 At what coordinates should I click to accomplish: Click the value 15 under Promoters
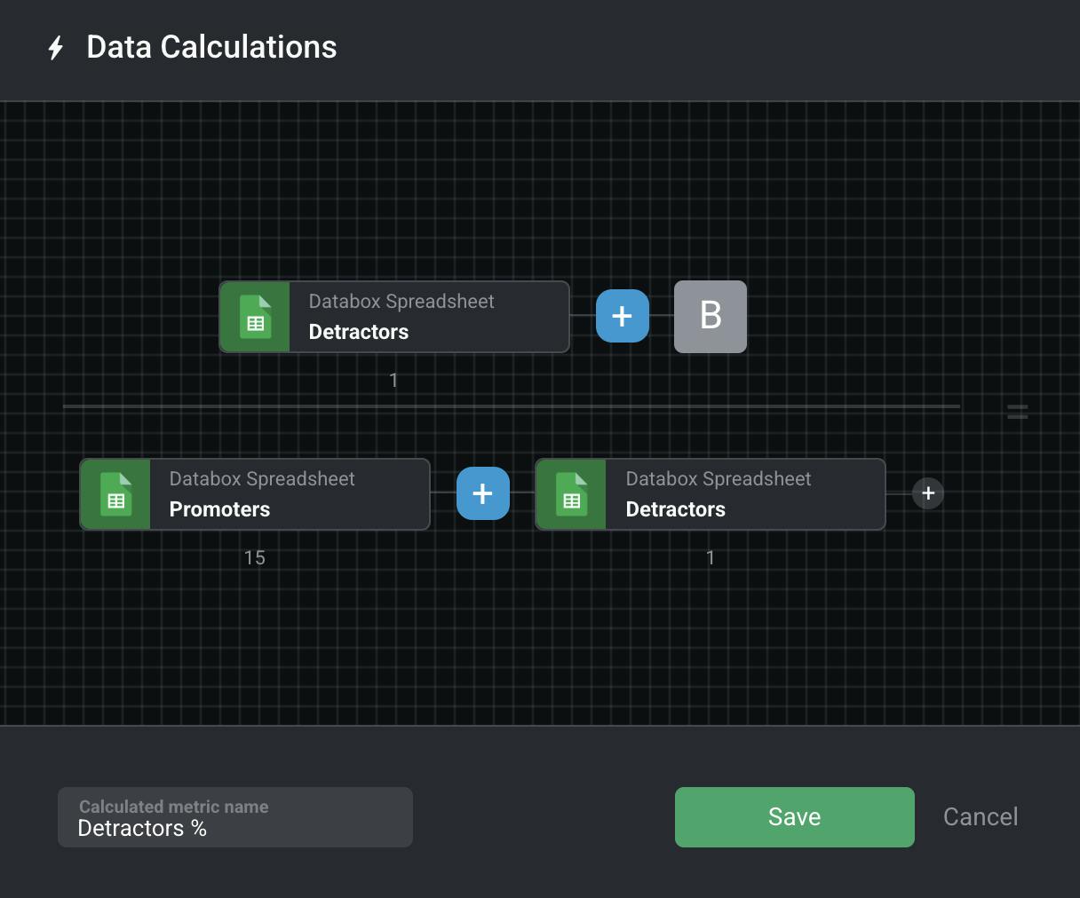coord(255,558)
